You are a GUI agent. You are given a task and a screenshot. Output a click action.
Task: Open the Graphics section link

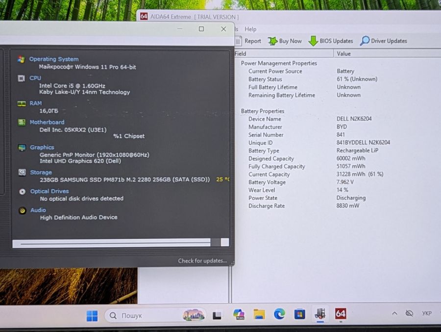(42, 147)
